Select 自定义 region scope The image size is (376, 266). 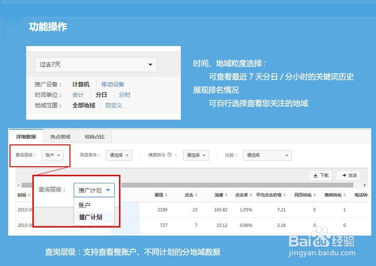[114, 105]
